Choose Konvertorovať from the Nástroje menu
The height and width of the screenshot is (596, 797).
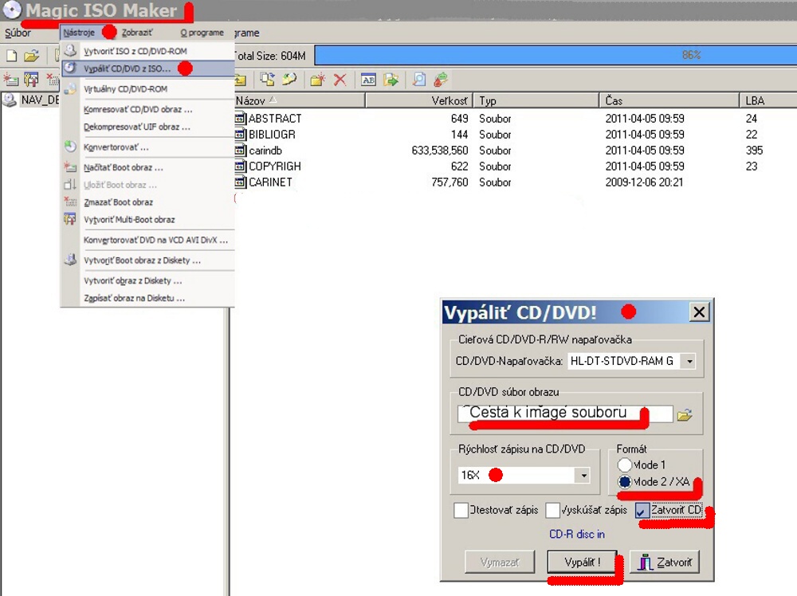click(x=116, y=147)
